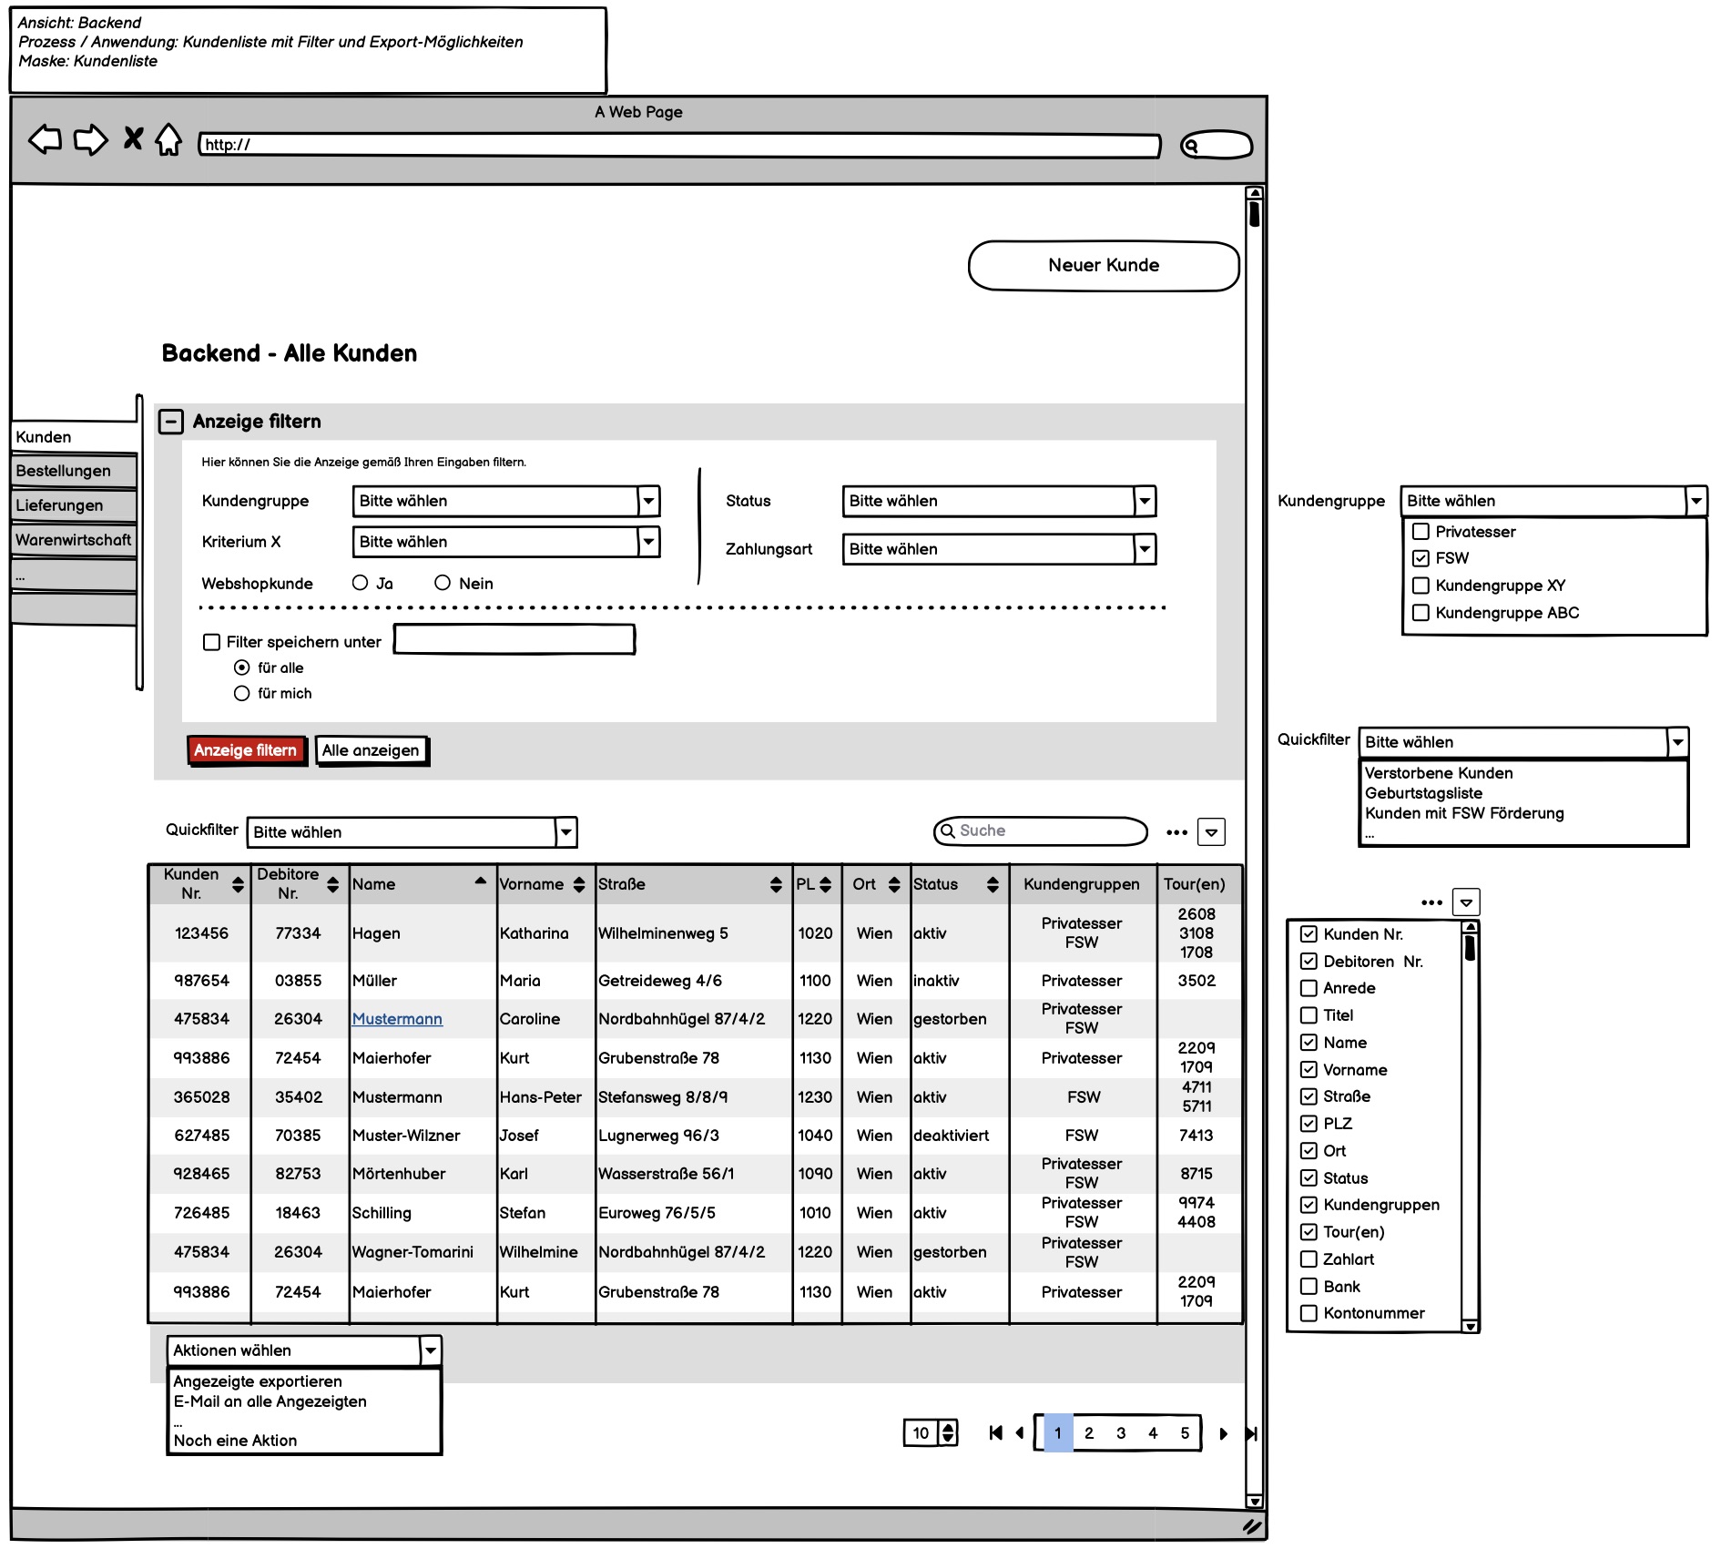The image size is (1721, 1559).
Task: Click the browser stop X icon
Action: tap(133, 138)
